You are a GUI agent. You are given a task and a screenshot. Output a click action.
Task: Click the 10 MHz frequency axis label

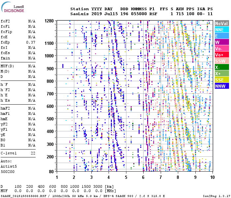coord(212,177)
